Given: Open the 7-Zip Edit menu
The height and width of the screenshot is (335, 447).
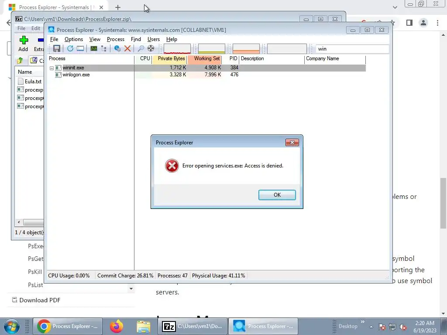Looking at the screenshot, I should click(x=36, y=28).
